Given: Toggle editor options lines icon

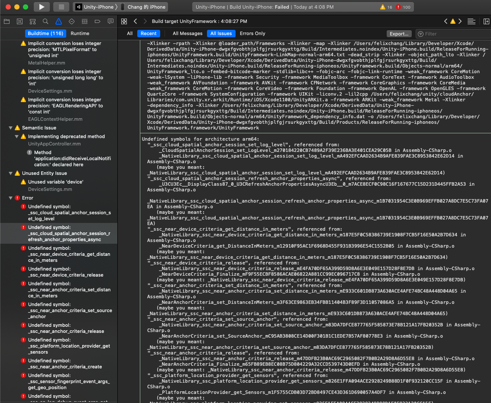Looking at the screenshot, I should (471, 21).
